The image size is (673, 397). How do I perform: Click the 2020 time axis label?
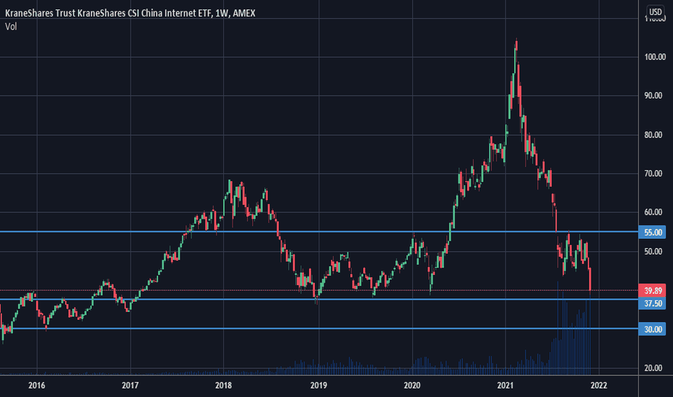(412, 385)
